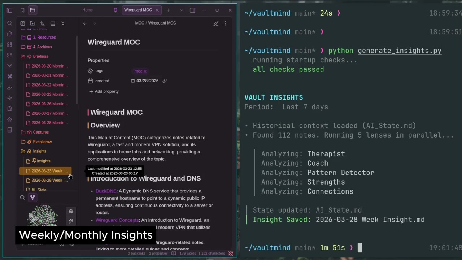The width and height of the screenshot is (462, 260).
Task: Expand the Excalidraw folder
Action: (x=42, y=142)
